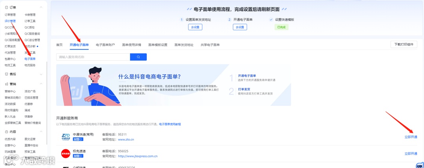Click the 下载打印组件 button
The width and height of the screenshot is (424, 168).
pos(404,45)
